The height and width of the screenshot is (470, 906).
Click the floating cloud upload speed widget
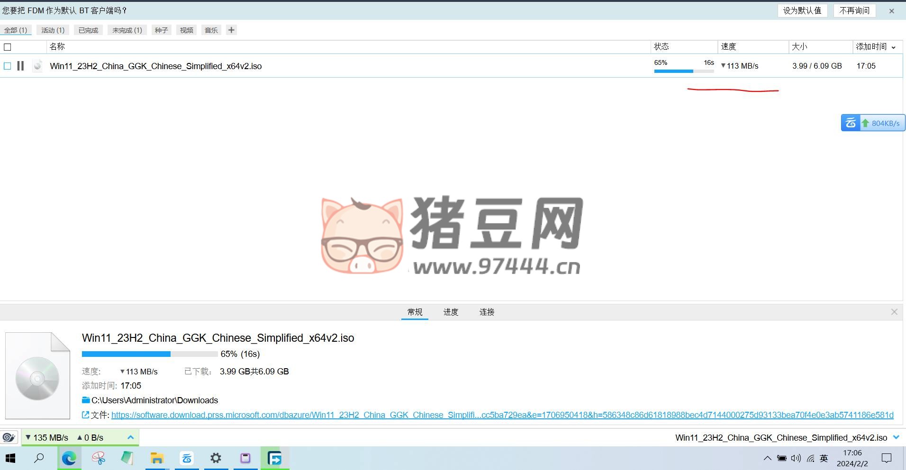873,123
